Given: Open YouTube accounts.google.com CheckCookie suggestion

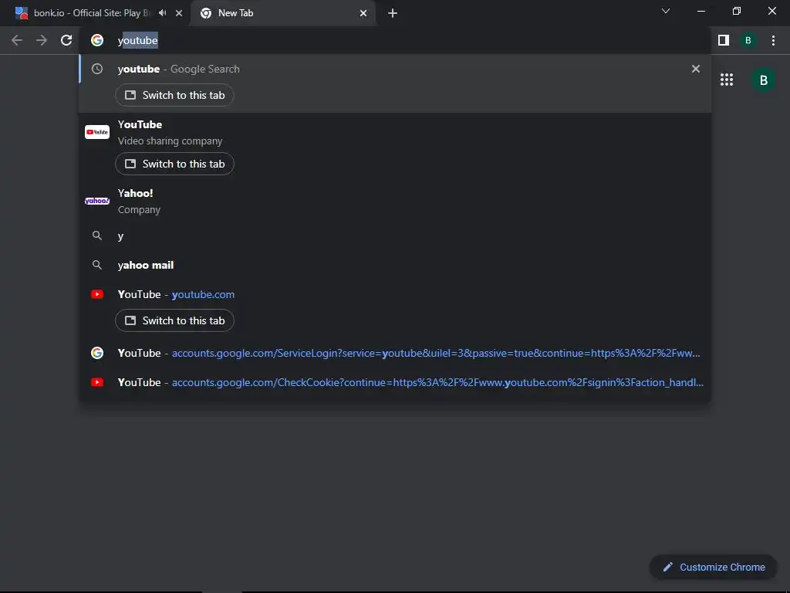Looking at the screenshot, I should (x=395, y=382).
